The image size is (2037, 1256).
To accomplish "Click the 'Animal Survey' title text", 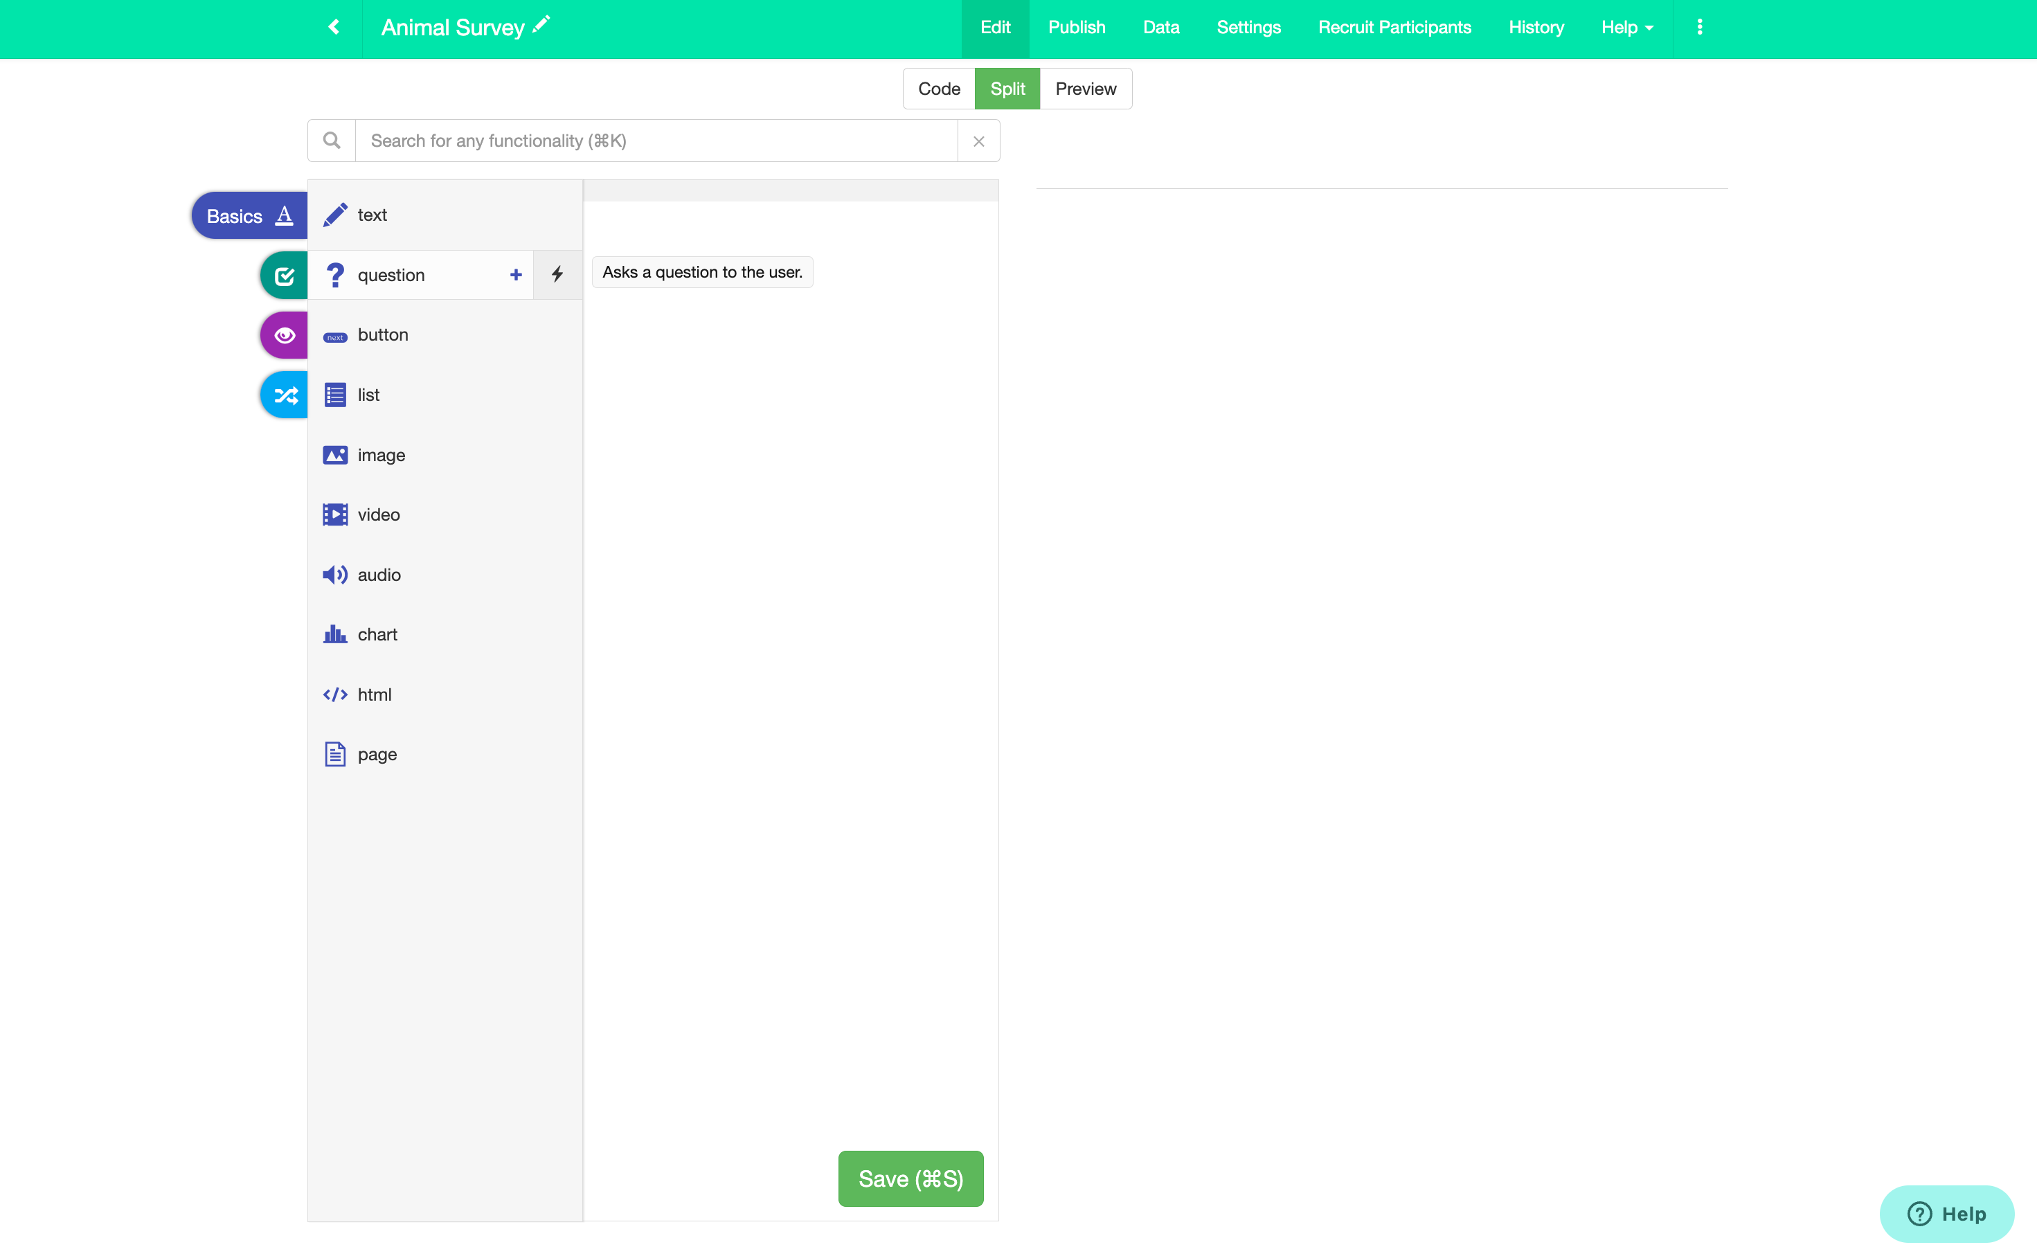I will (x=453, y=28).
